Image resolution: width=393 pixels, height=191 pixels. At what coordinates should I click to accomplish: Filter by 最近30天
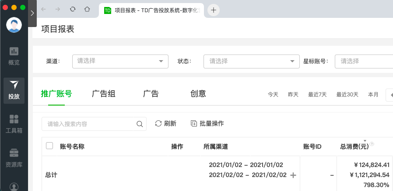pos(347,95)
